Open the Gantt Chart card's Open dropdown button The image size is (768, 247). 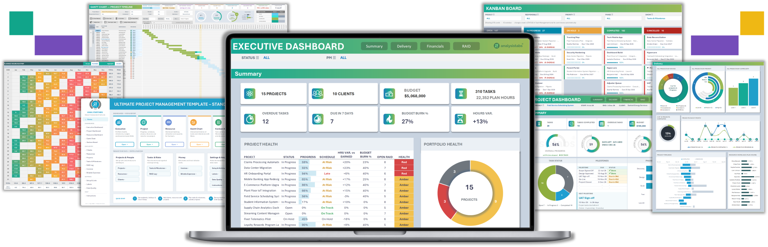pos(199,144)
